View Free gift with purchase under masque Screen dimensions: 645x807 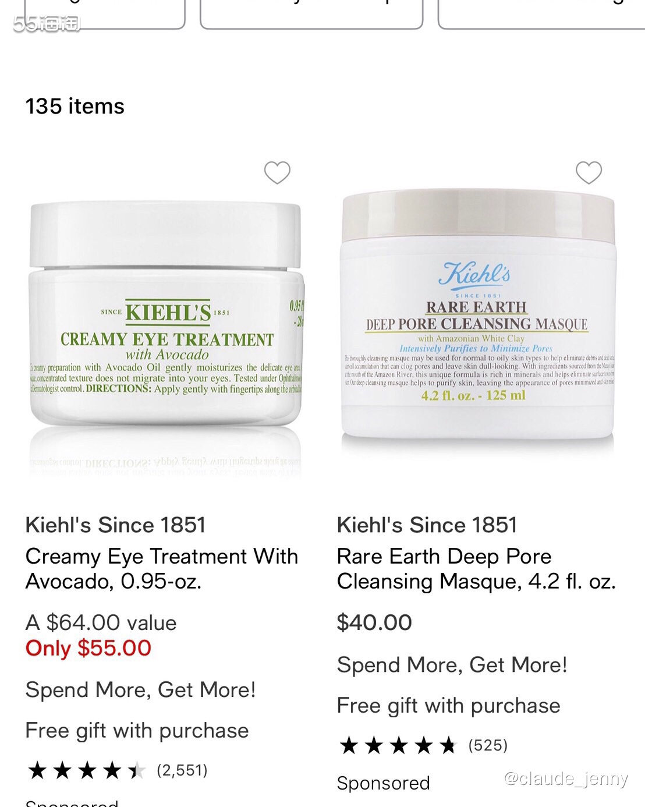[448, 706]
